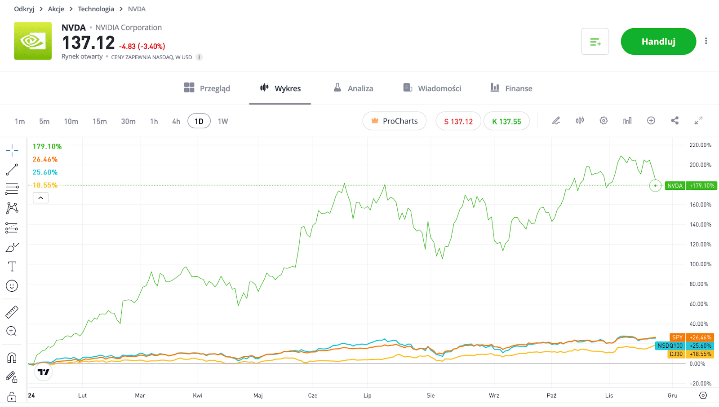719x407 pixels.
Task: Go to Odkryj breadcrumb
Action: [24, 9]
